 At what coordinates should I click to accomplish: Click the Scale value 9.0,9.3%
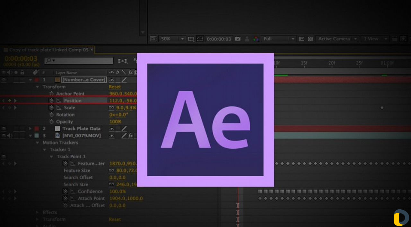pos(126,108)
